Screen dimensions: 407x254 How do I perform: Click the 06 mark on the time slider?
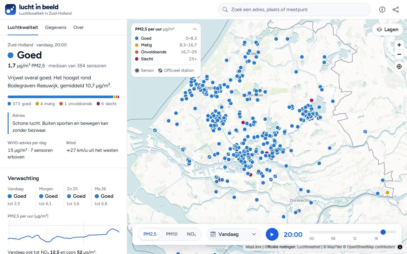[333, 238]
